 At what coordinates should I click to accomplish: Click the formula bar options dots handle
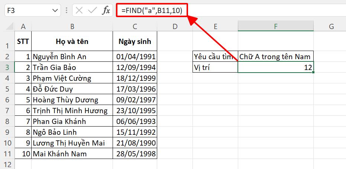[x=66, y=10]
